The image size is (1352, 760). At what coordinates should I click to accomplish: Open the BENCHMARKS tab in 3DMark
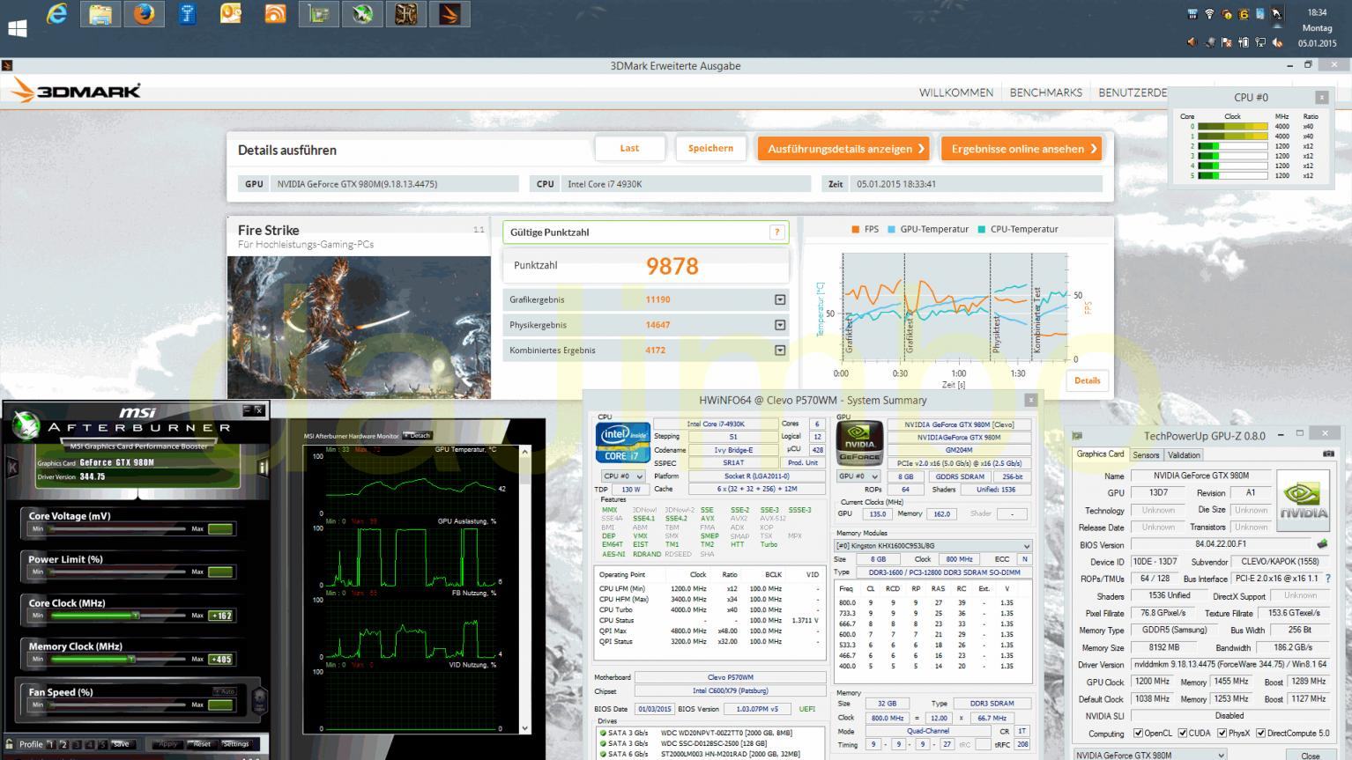(1045, 92)
